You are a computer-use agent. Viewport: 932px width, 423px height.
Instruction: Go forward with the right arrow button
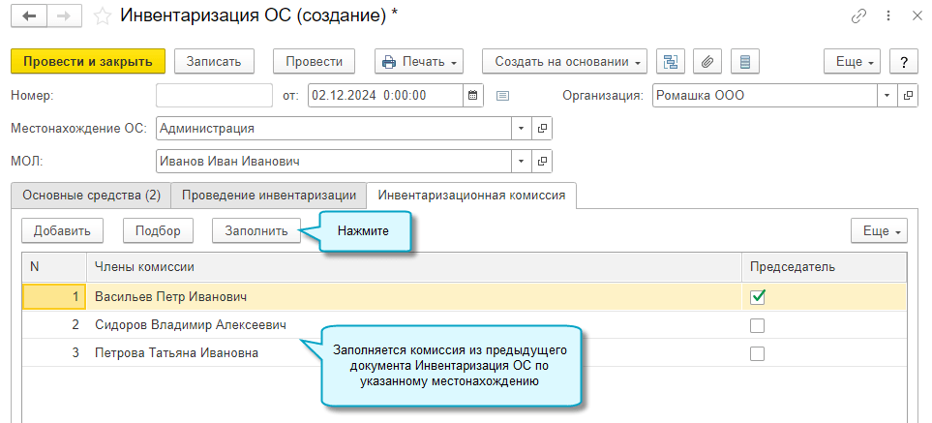[x=64, y=16]
